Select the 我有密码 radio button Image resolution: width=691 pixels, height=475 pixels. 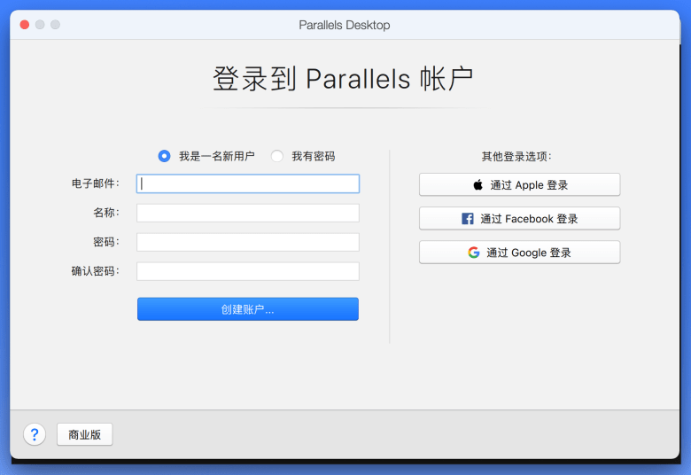click(x=277, y=156)
